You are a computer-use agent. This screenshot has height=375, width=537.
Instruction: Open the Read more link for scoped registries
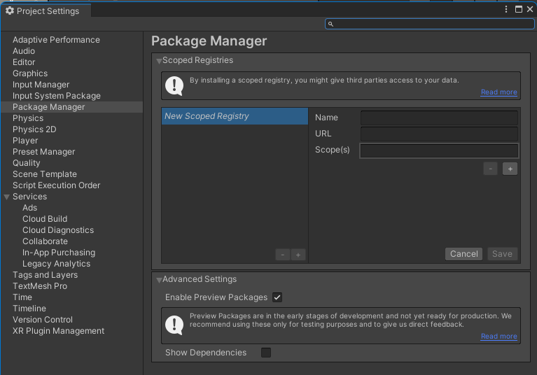tap(498, 92)
